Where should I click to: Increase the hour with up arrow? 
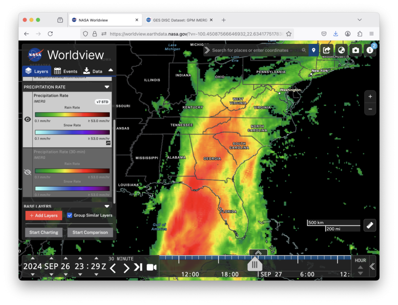tap(80, 258)
